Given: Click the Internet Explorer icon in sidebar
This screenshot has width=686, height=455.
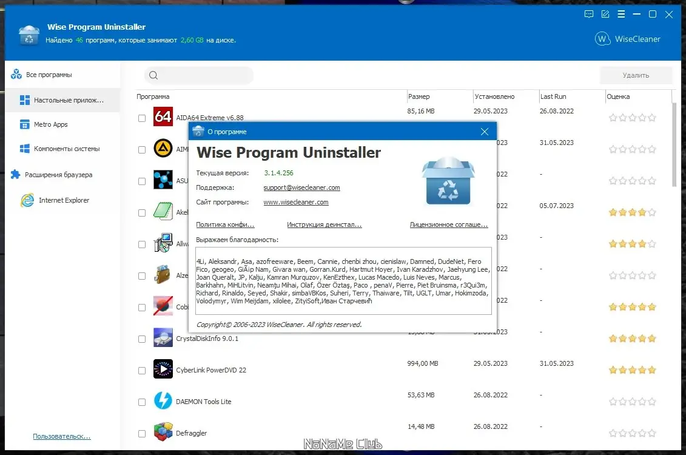Looking at the screenshot, I should (27, 200).
